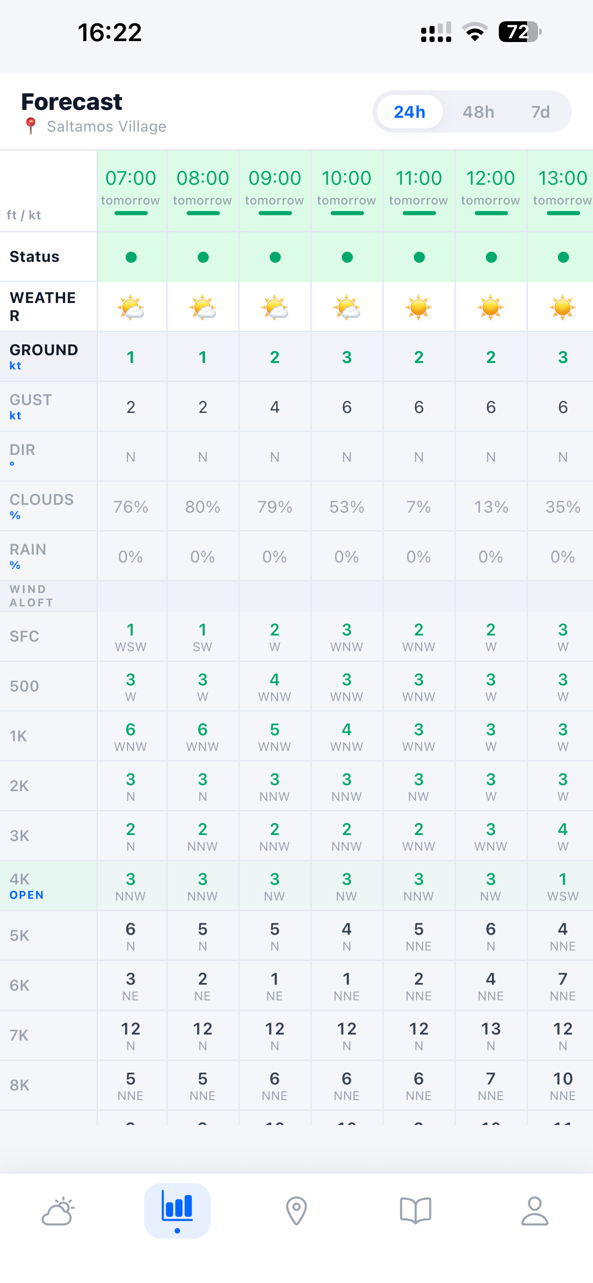Tap the red location pin beside Saltamos Village
The width and height of the screenshot is (593, 1283).
[x=30, y=126]
